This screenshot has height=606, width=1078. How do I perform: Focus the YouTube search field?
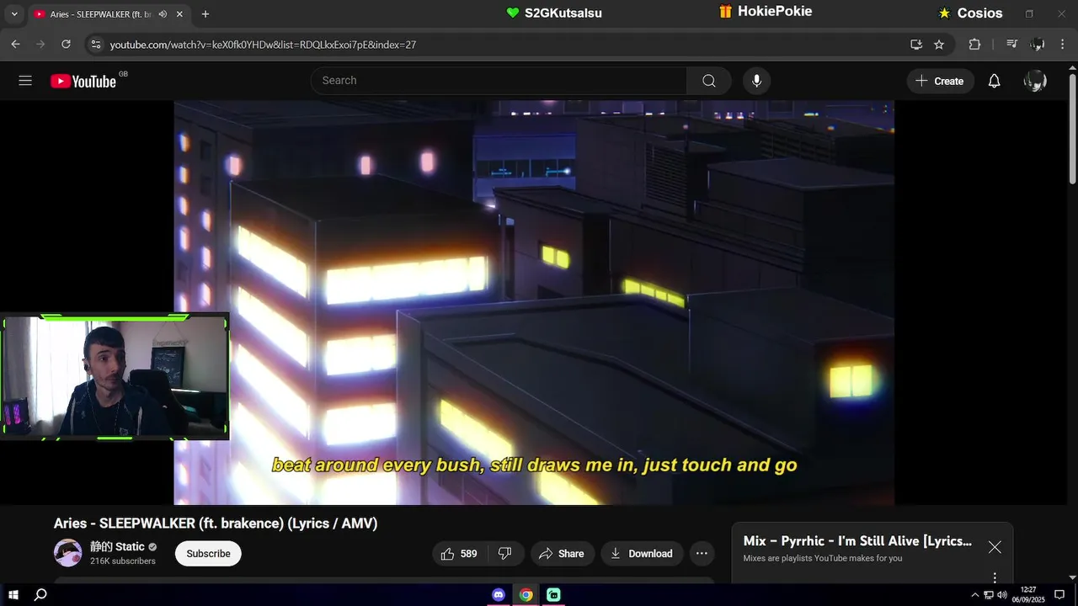coord(499,81)
